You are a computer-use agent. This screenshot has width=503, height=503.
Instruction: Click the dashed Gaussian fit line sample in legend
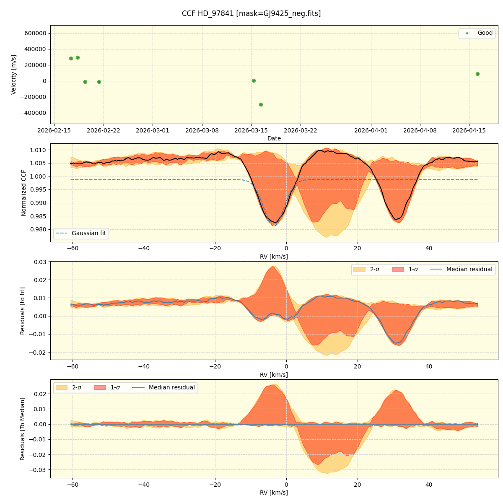pos(62,233)
